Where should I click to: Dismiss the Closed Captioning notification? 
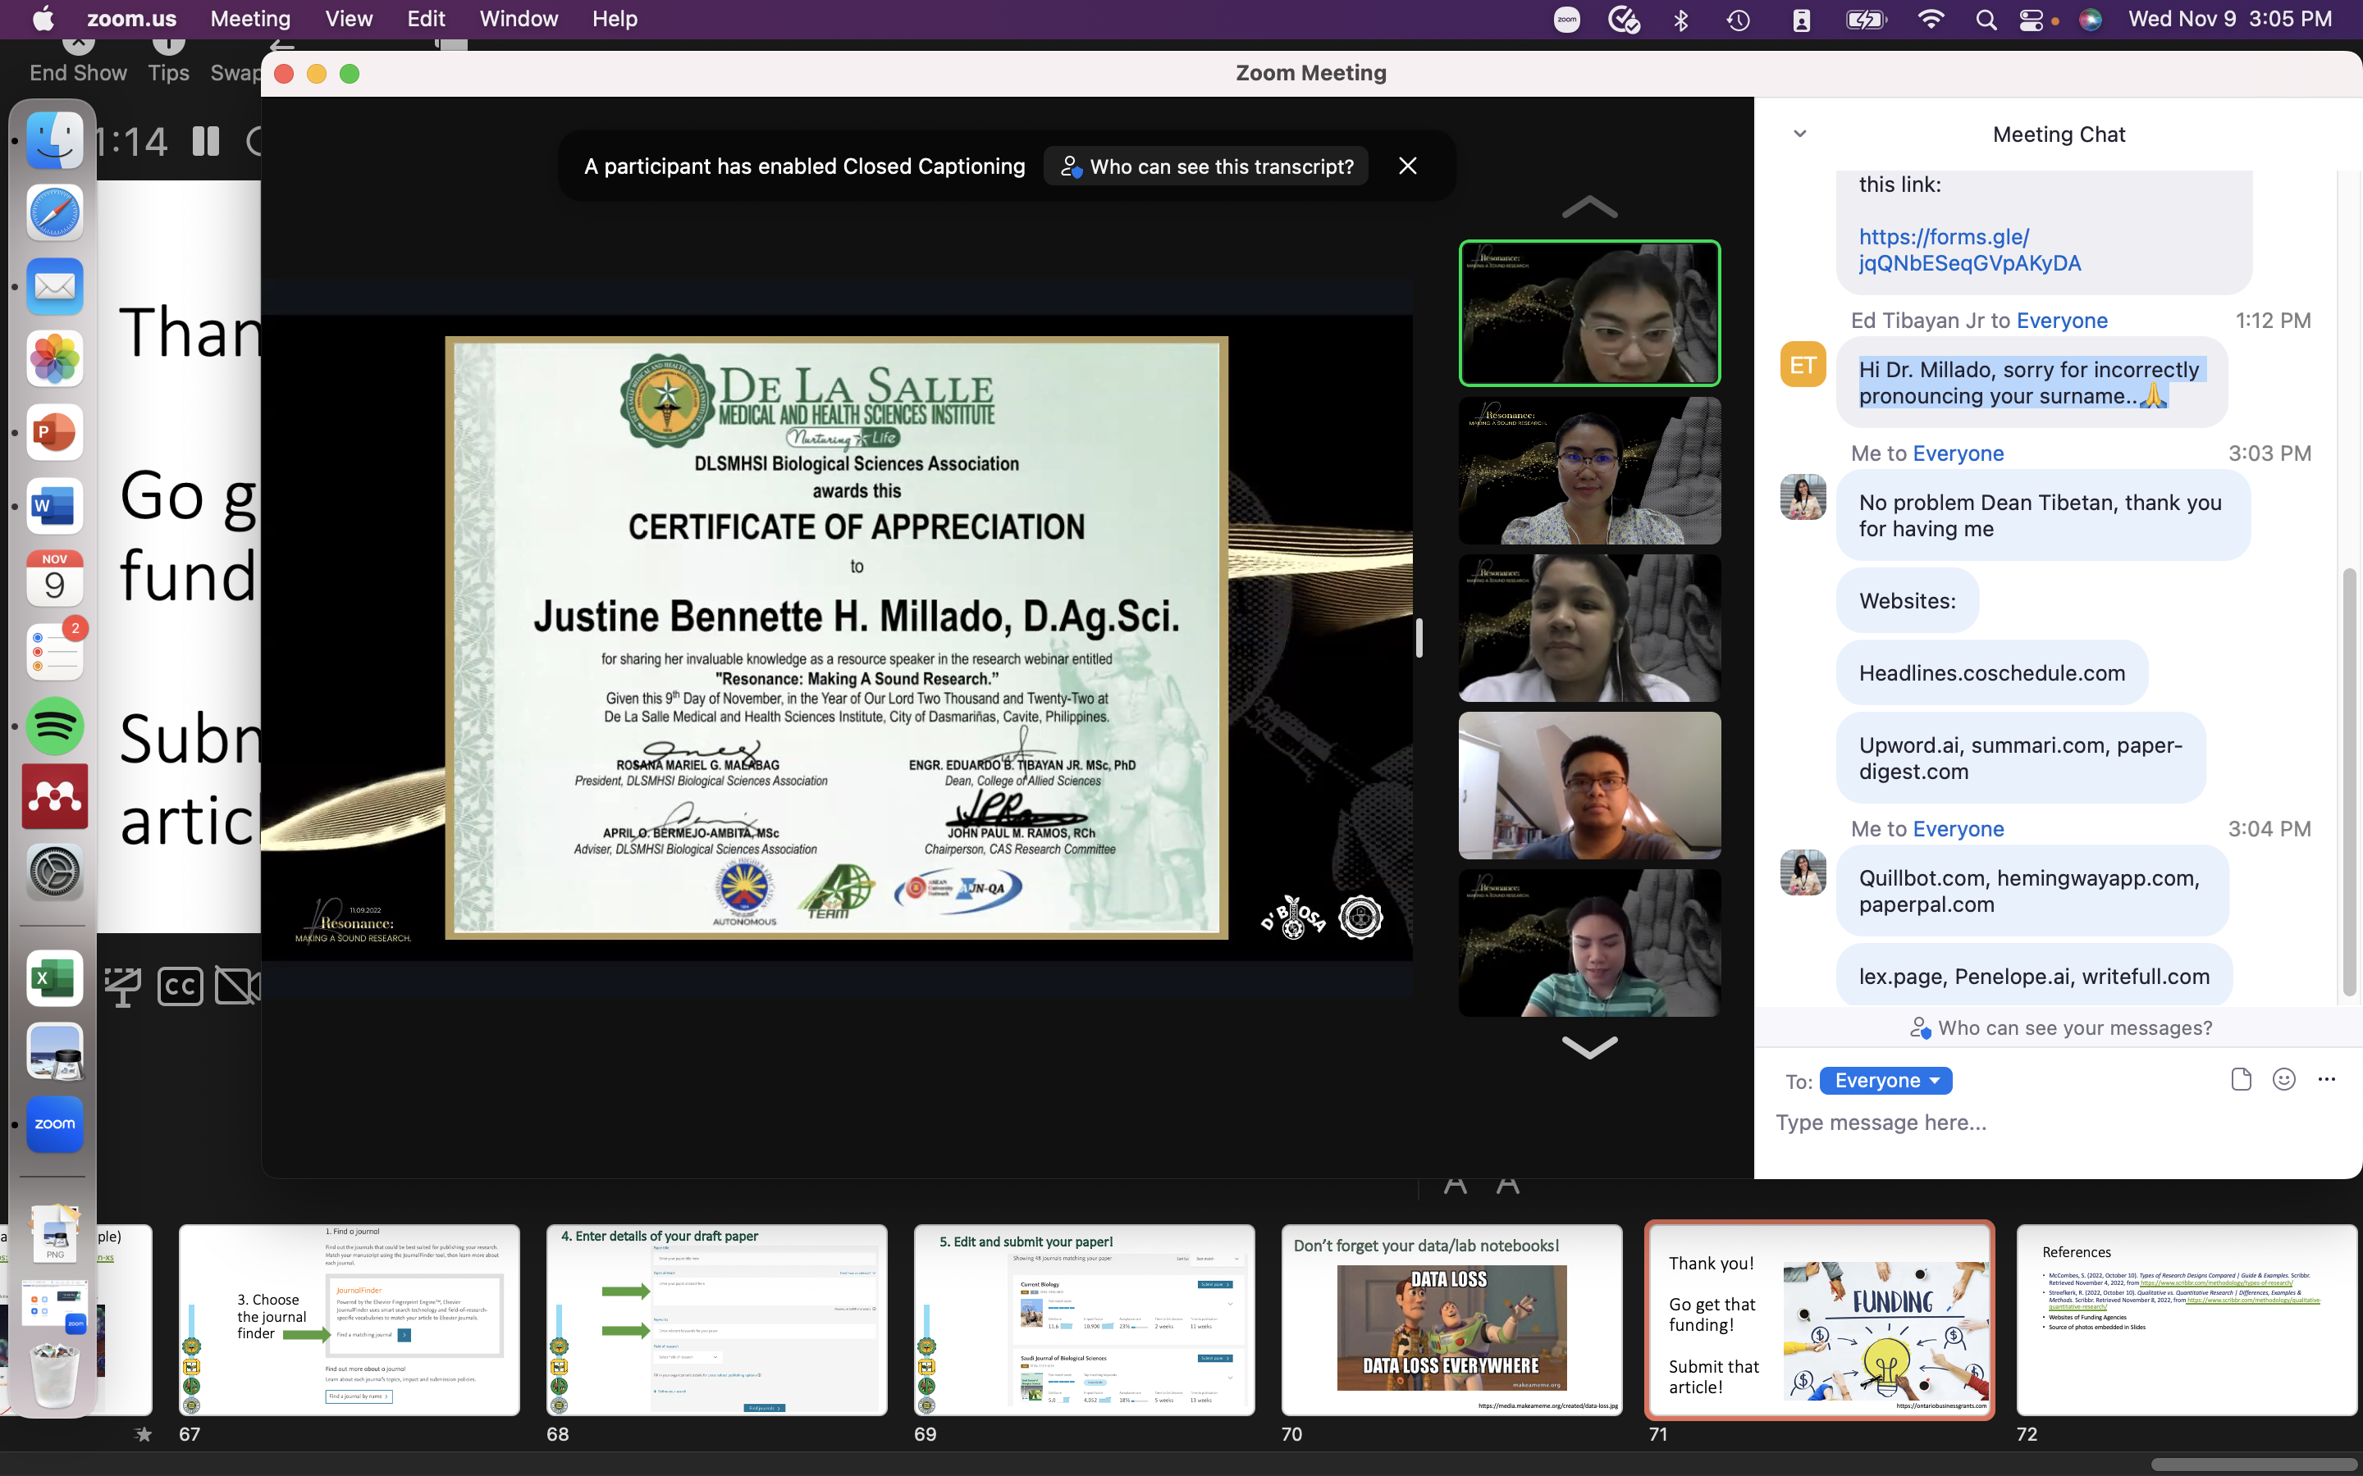coord(1407,166)
